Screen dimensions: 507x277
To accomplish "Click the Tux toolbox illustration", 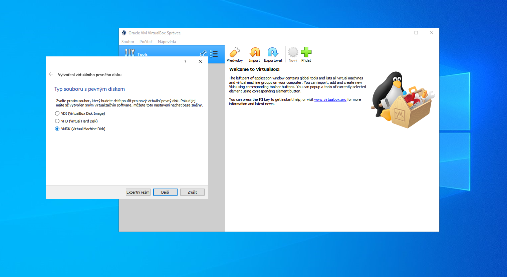I will [403, 99].
